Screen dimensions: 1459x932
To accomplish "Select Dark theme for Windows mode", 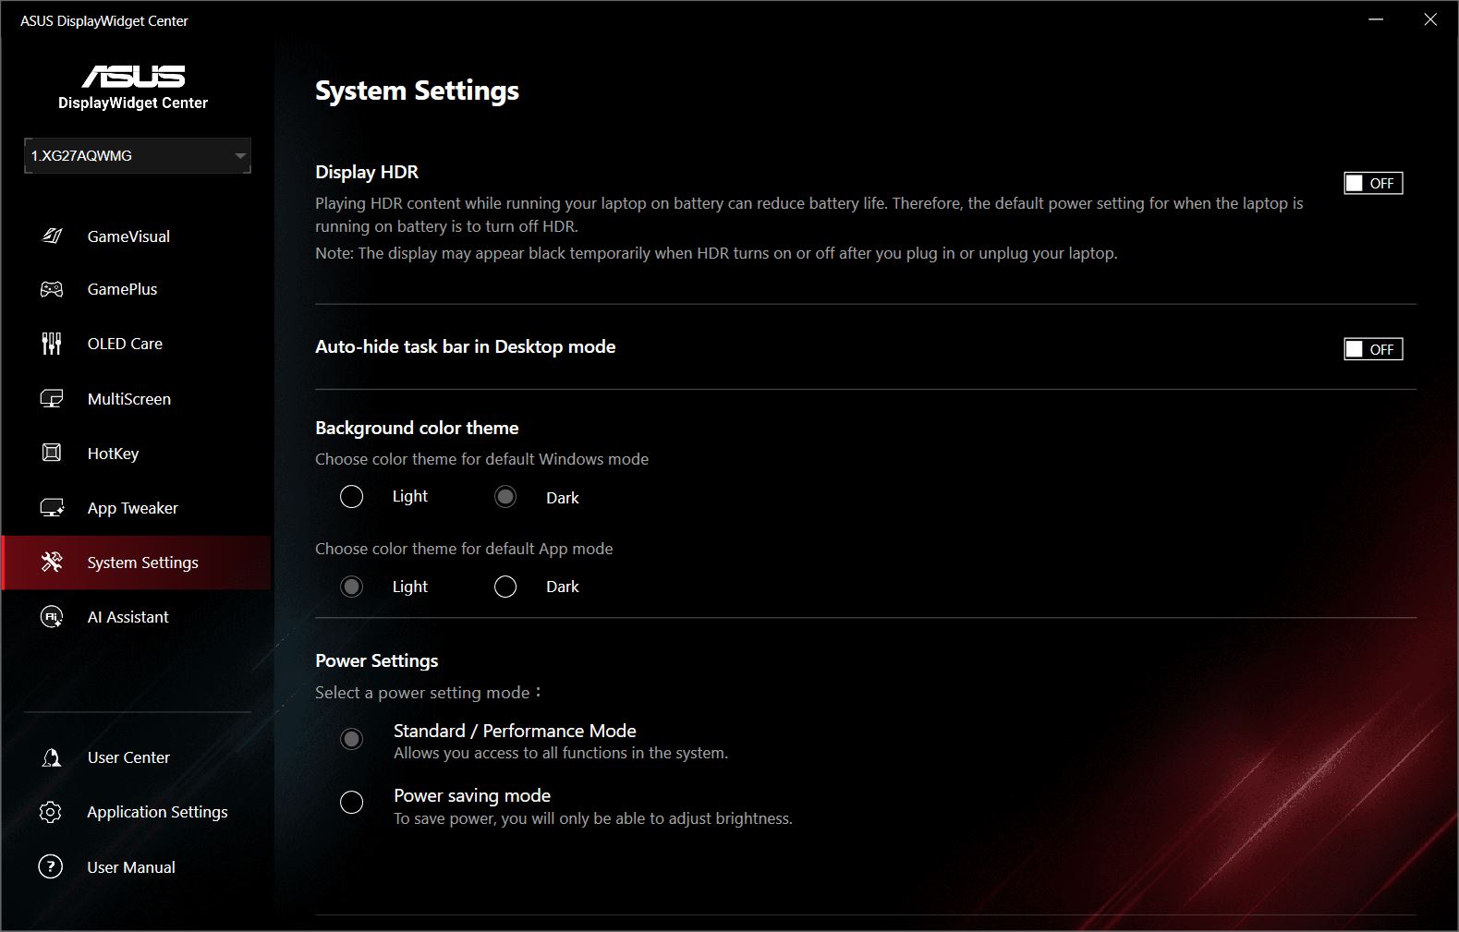I will (x=505, y=497).
